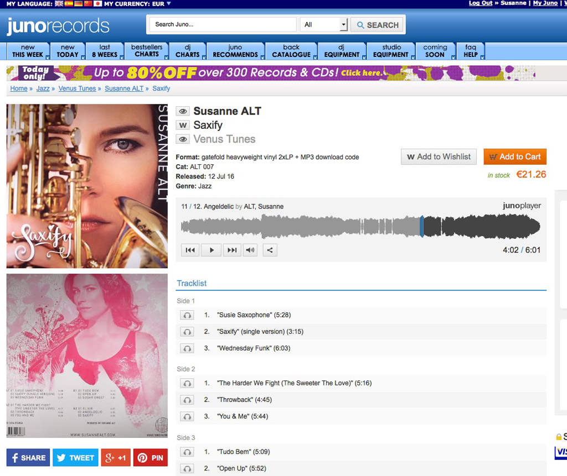Click headphone icon next to "You & Me"
The image size is (567, 476).
tap(187, 416)
